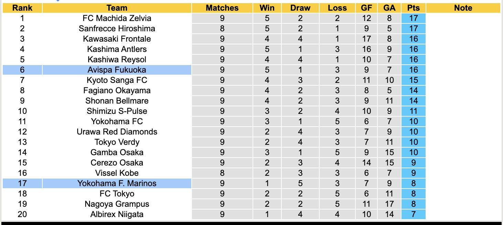
Task: Click on Kawasaki Frontale team name
Action: (117, 39)
